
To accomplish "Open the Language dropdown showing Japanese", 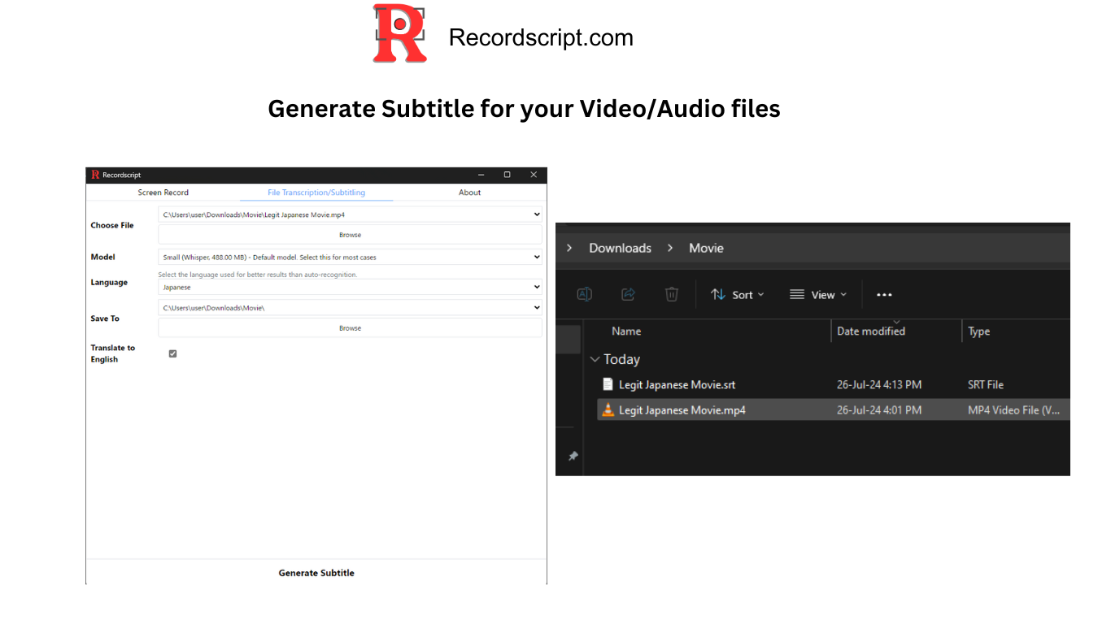I will tap(350, 287).
